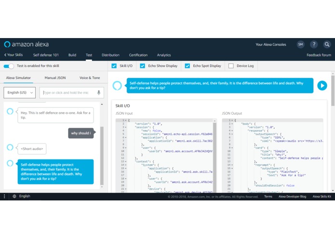Open the search magnifier icon
The width and height of the screenshot is (335, 238).
click(x=327, y=44)
